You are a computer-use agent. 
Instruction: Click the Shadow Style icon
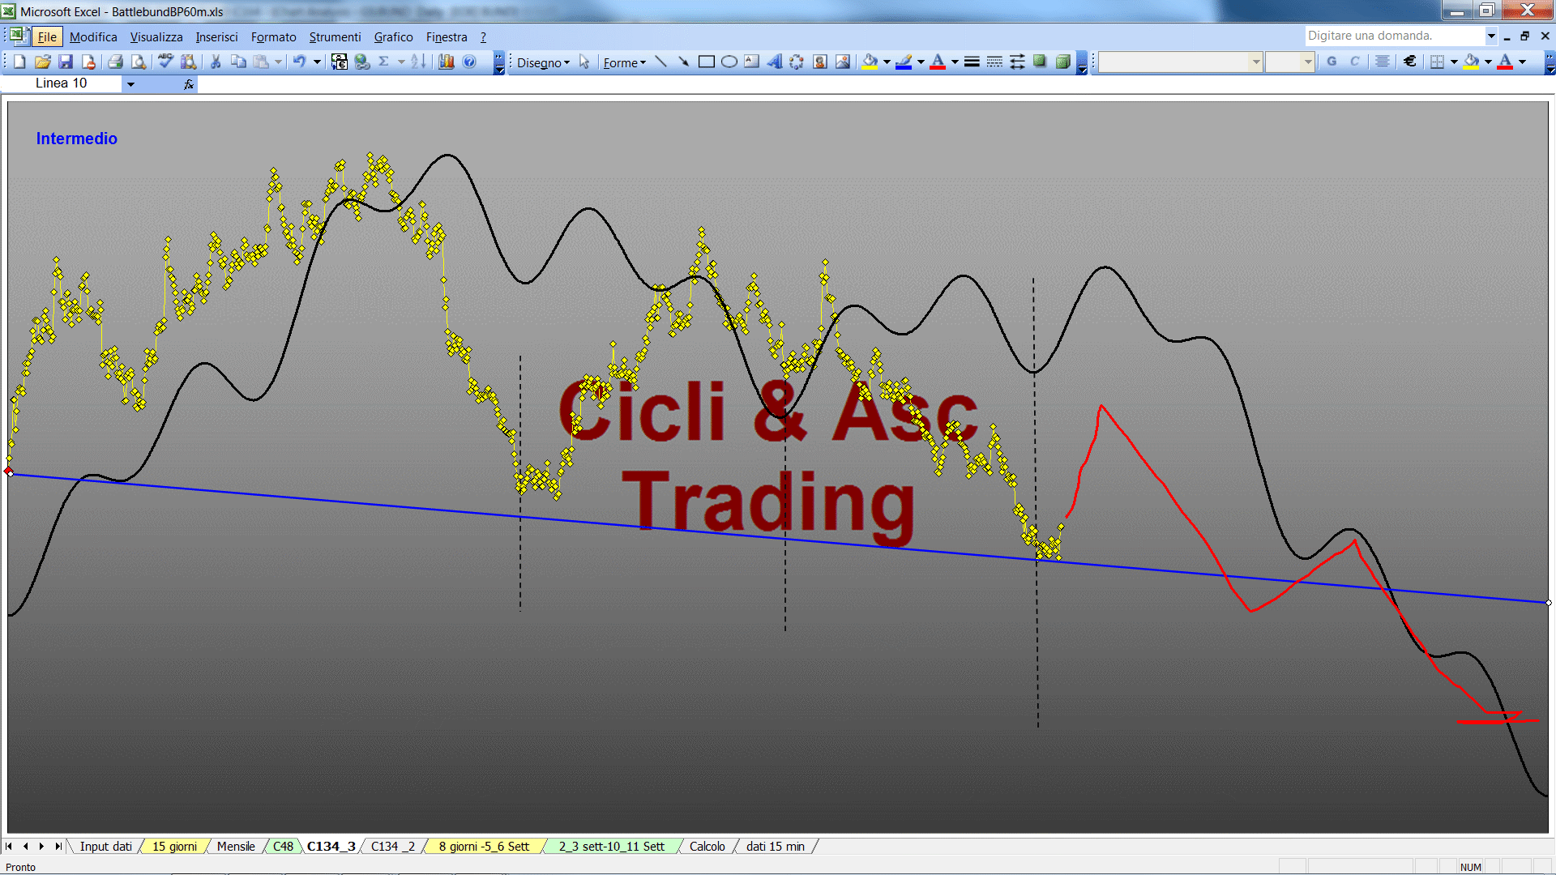pos(1040,62)
